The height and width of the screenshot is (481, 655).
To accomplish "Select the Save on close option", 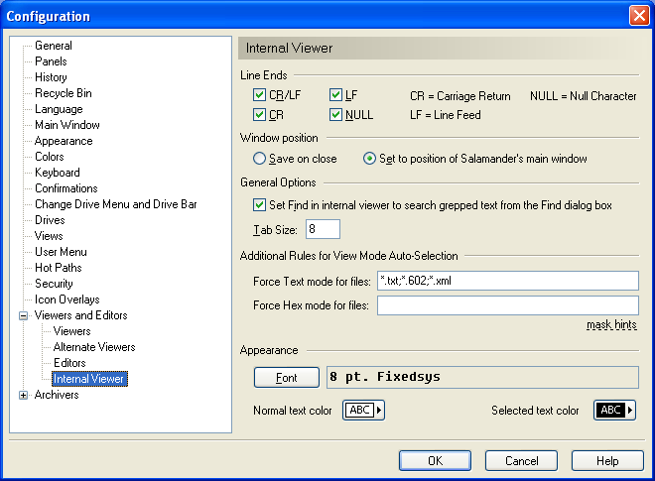I will point(260,159).
